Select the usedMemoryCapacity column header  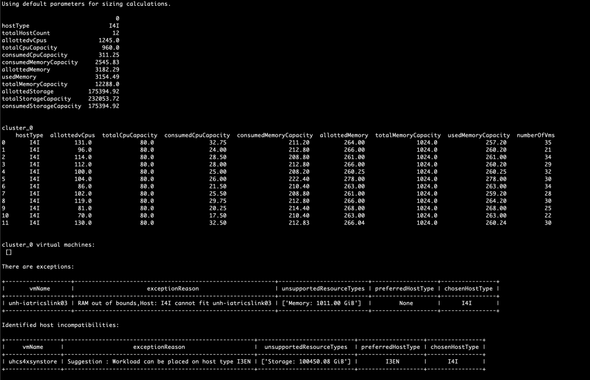[x=479, y=135]
